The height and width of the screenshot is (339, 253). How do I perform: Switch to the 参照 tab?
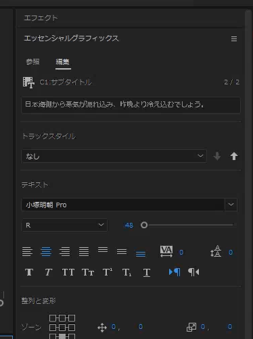(32, 61)
